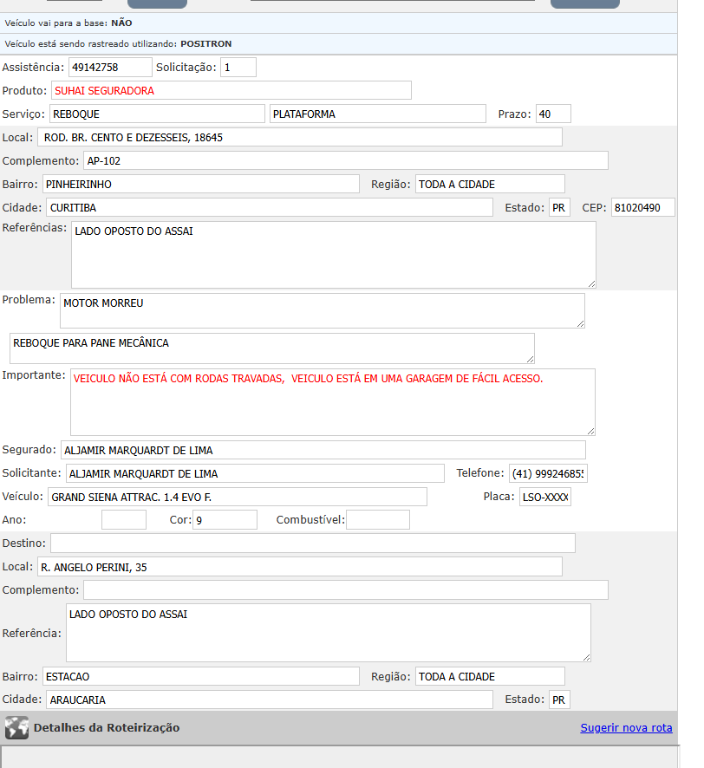The image size is (704, 768).
Task: Click the empty Combustível field
Action: tap(378, 520)
